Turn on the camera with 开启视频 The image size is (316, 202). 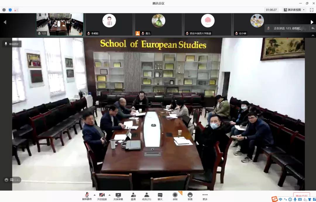pyautogui.click(x=102, y=196)
